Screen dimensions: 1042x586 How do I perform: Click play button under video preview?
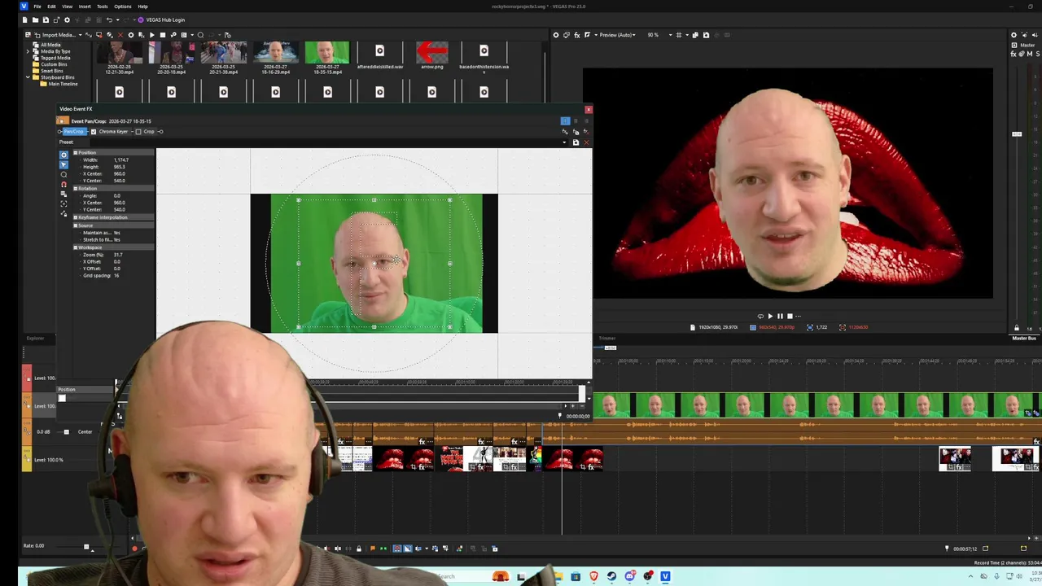click(770, 316)
